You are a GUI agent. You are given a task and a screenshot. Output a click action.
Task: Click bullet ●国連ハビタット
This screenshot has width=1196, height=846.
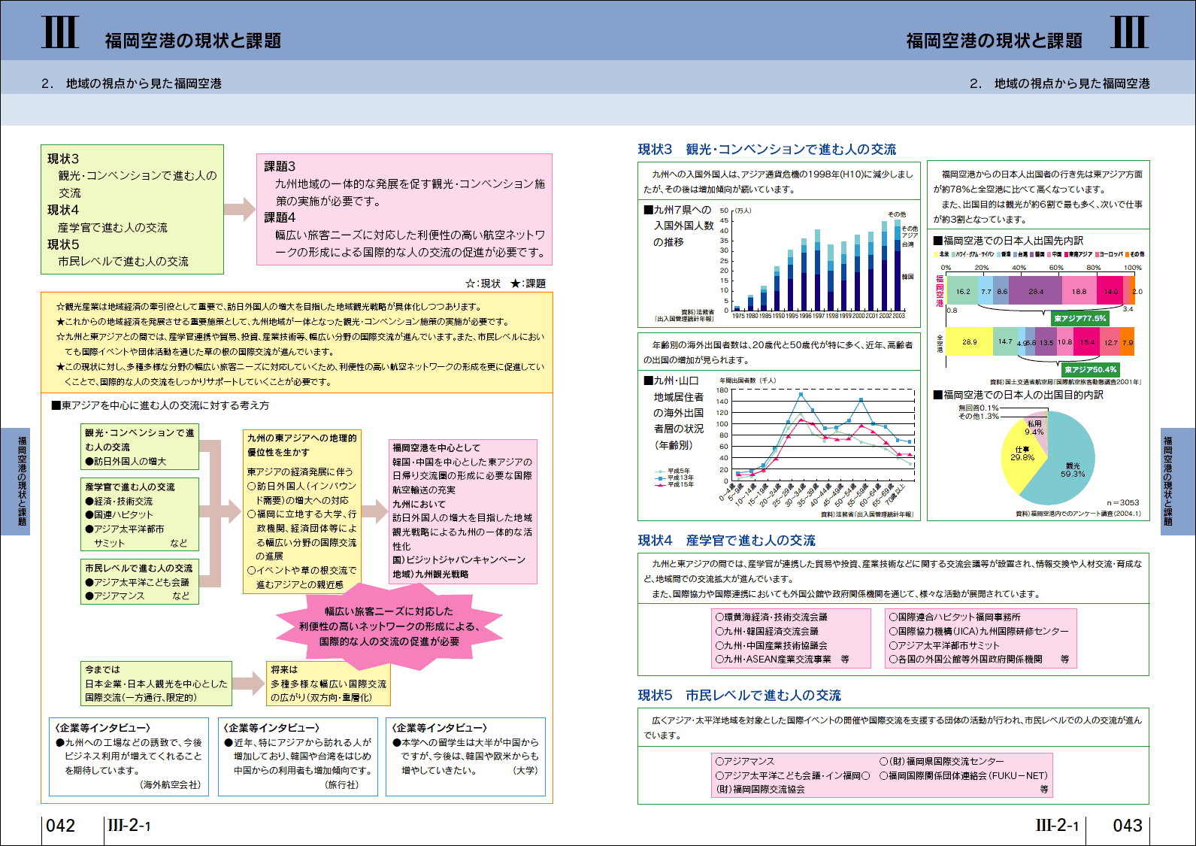click(x=119, y=514)
